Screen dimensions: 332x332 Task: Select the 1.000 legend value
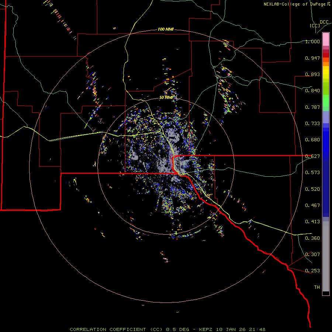tap(312, 41)
